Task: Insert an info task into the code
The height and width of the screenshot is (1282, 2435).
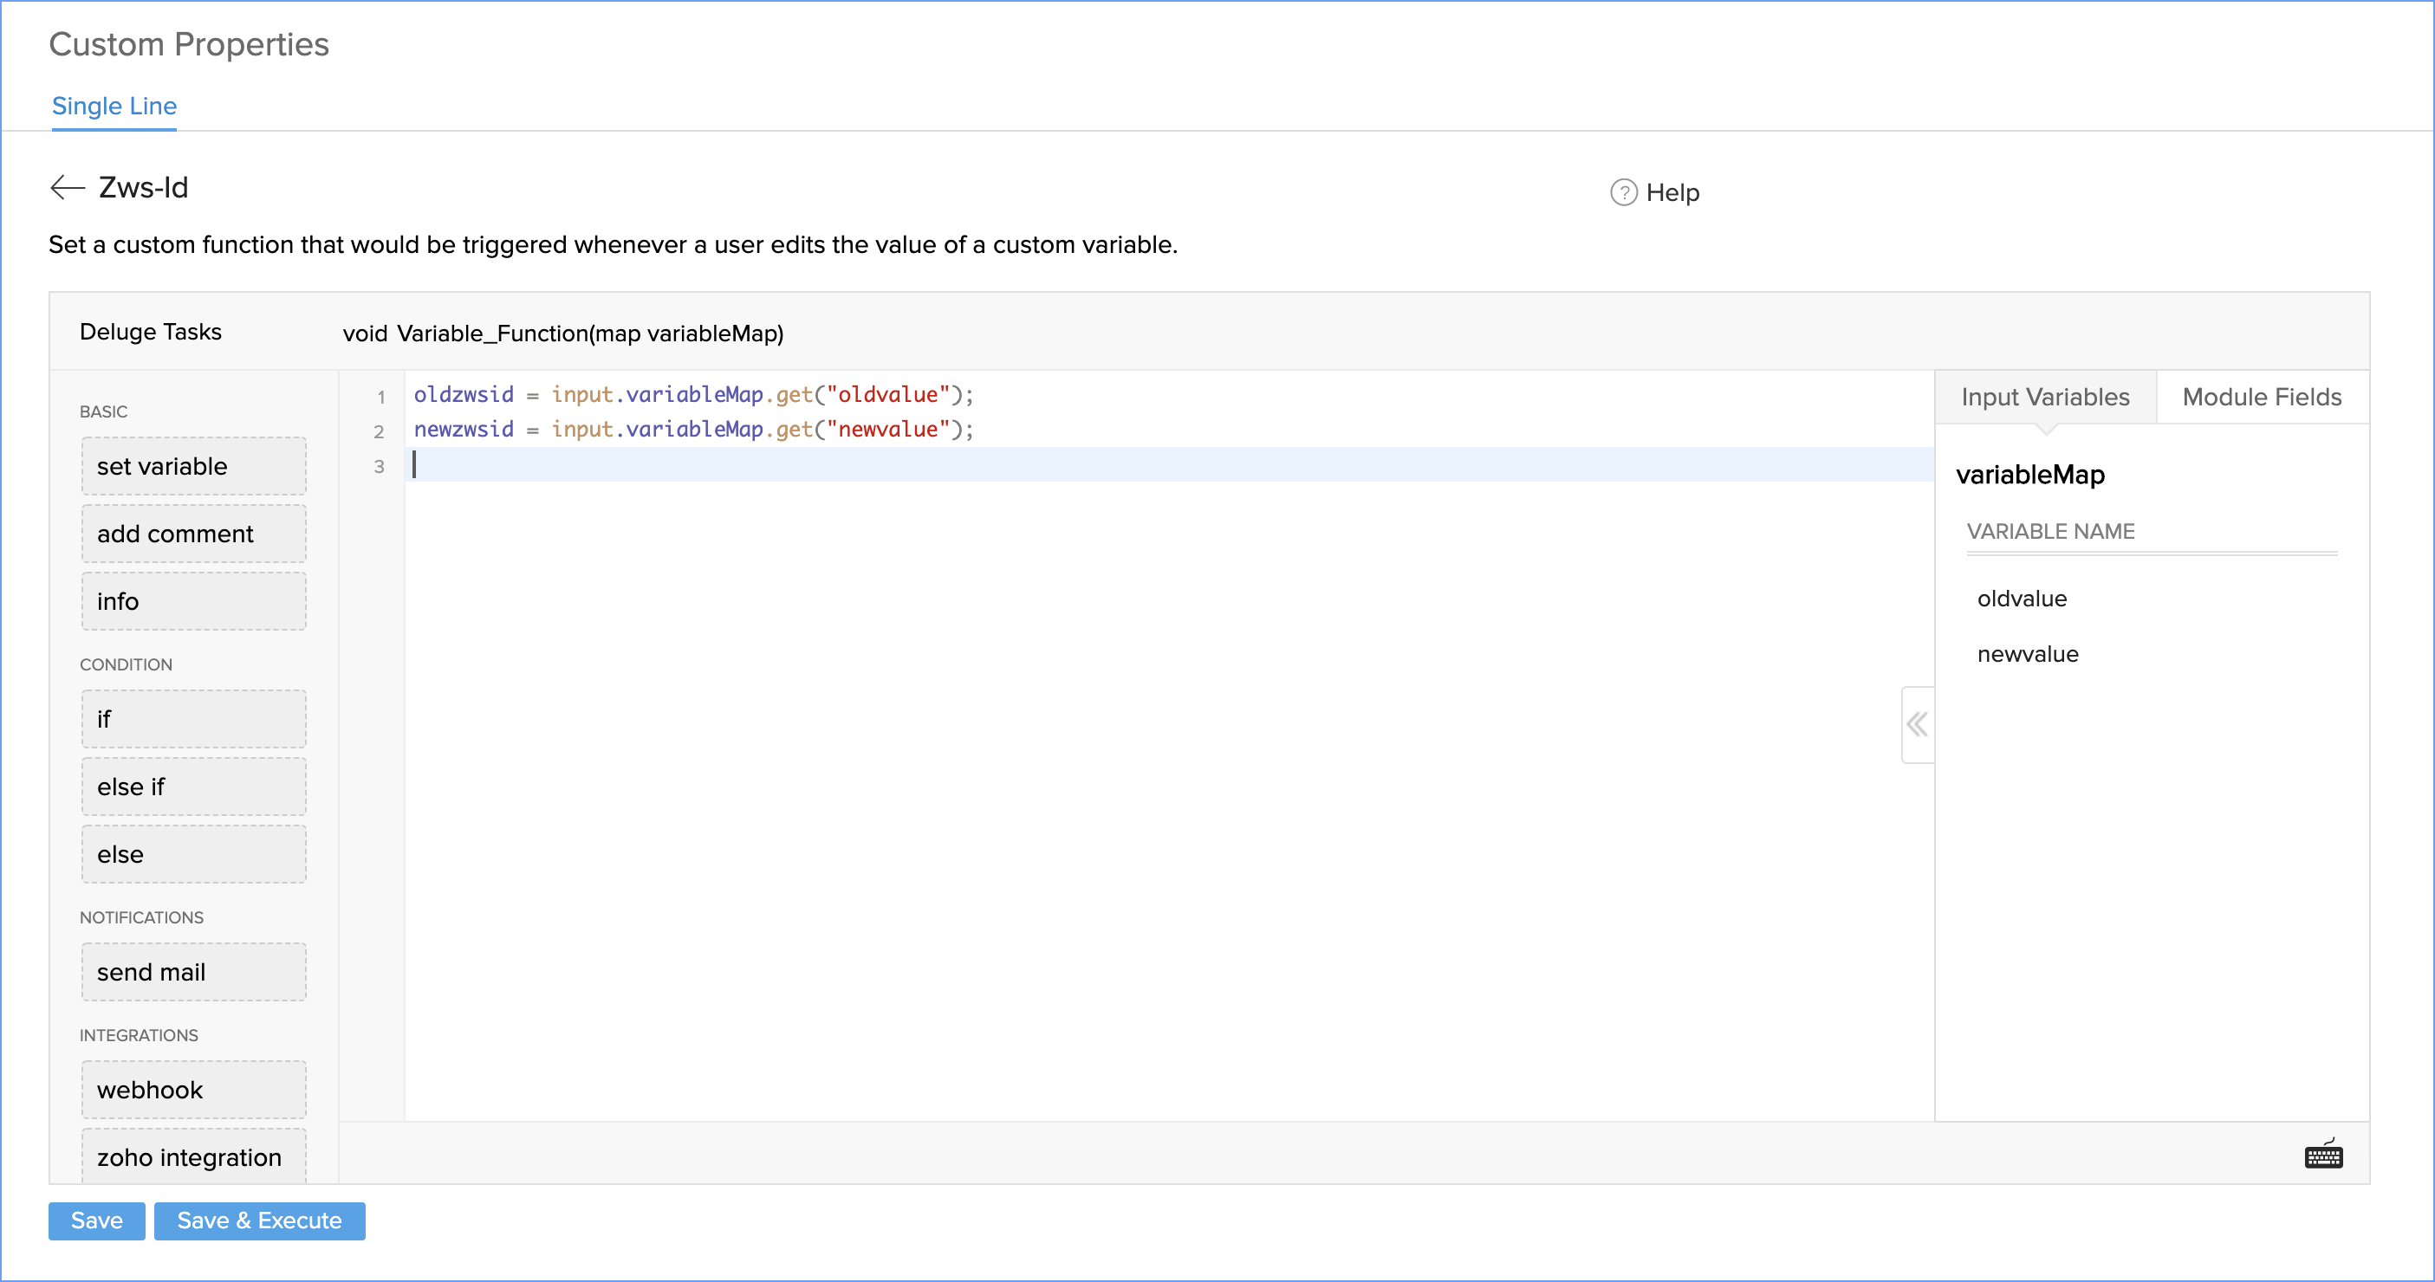Action: tap(193, 601)
